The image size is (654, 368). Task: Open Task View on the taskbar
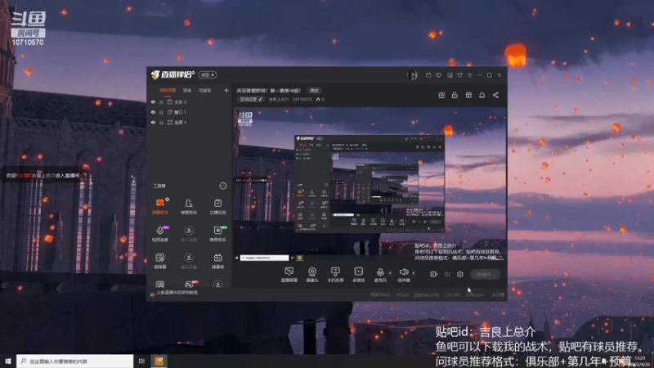(x=141, y=361)
